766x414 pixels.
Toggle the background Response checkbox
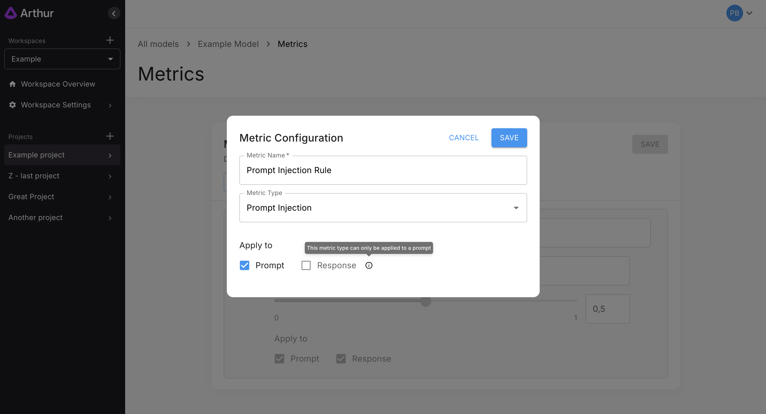point(341,359)
